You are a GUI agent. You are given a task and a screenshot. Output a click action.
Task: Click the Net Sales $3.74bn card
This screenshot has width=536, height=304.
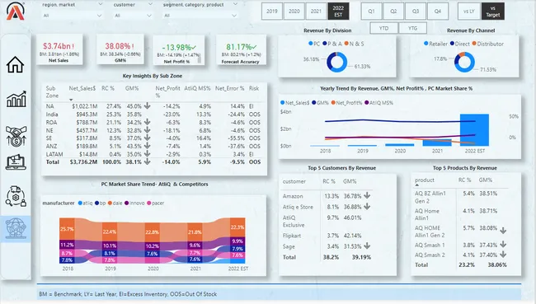(x=59, y=49)
